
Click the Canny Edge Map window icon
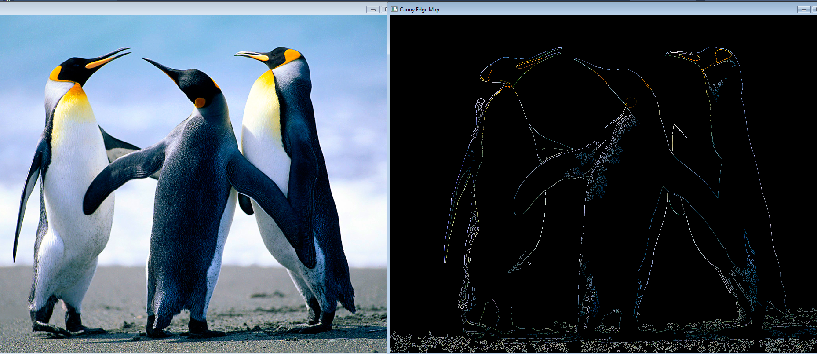[394, 9]
